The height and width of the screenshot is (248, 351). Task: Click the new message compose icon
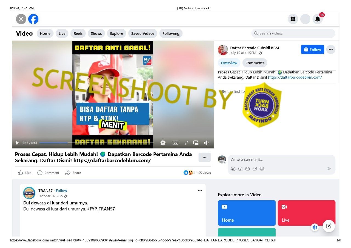(329, 226)
